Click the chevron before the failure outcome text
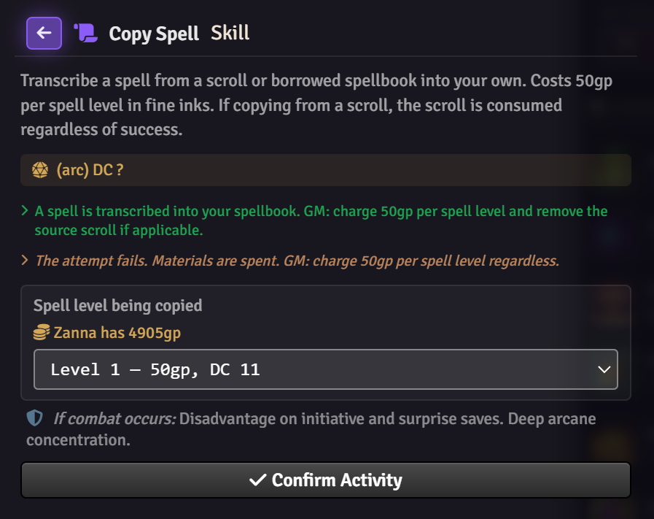654x519 pixels. tap(23, 260)
